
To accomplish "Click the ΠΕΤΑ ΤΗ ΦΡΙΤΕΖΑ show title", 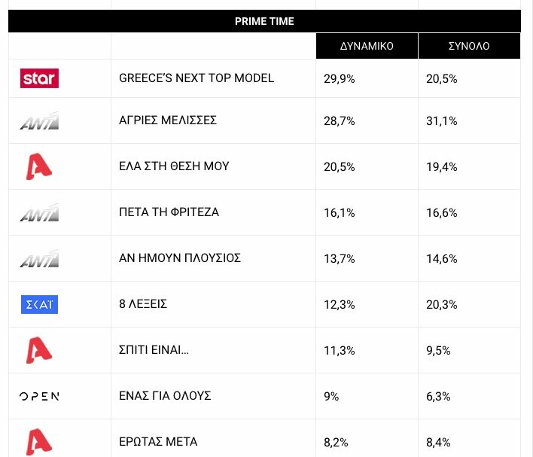I will (x=169, y=212).
